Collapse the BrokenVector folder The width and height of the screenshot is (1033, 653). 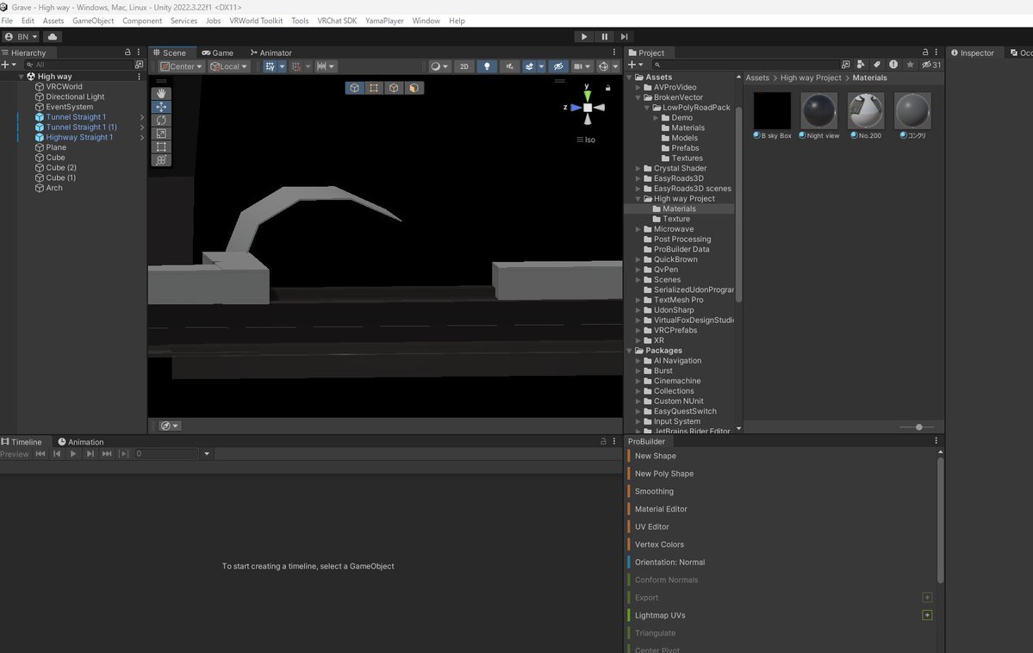pos(638,97)
